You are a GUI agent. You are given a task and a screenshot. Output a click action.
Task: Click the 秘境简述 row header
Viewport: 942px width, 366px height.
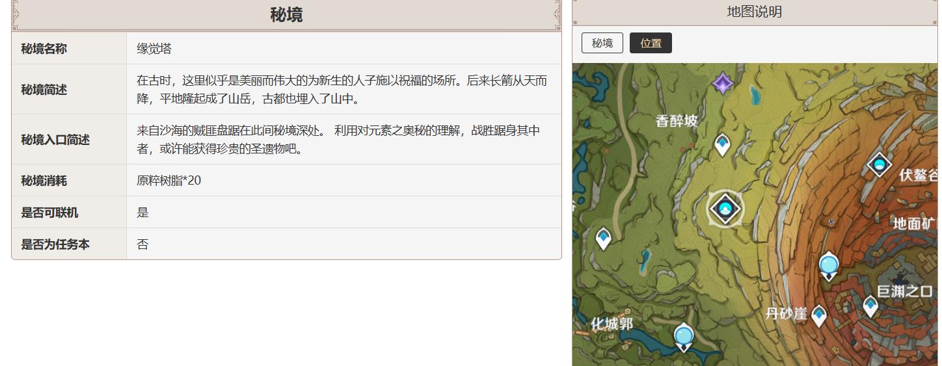(69, 90)
